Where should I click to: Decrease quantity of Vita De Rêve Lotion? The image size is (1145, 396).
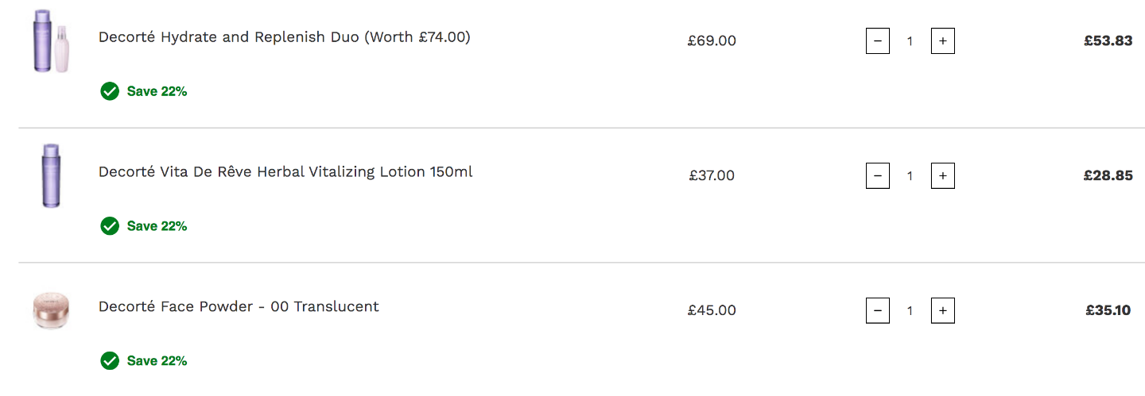pyautogui.click(x=878, y=175)
